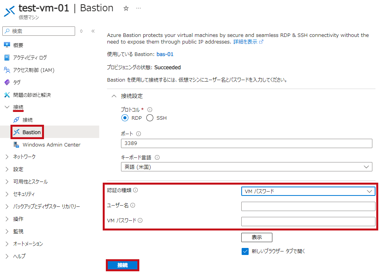Click the info icon beside プロトコル
Image resolution: width=379 pixels, height=274 pixels.
[150, 110]
